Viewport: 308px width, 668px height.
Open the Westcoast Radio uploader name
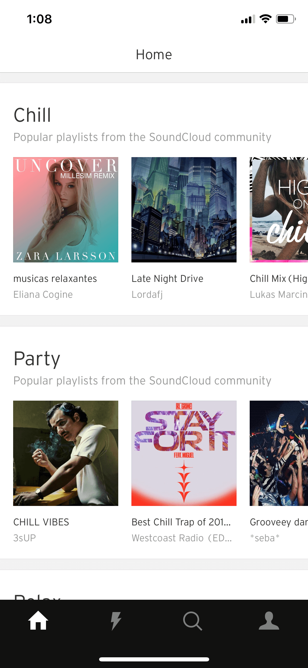point(182,538)
